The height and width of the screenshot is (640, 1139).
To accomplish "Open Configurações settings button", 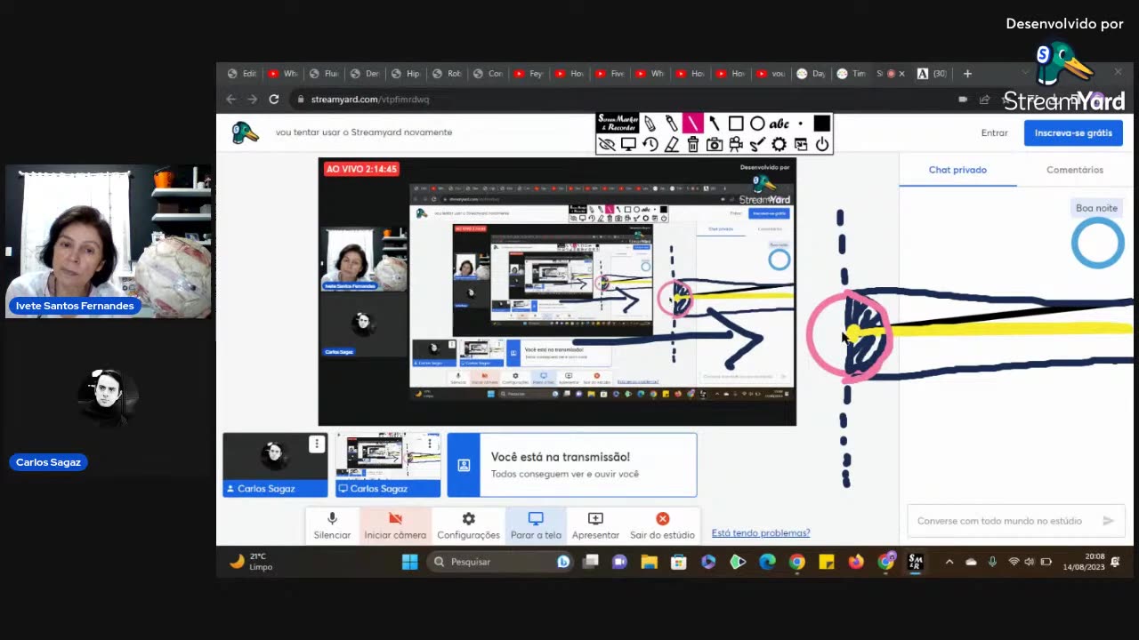I will 468,525.
